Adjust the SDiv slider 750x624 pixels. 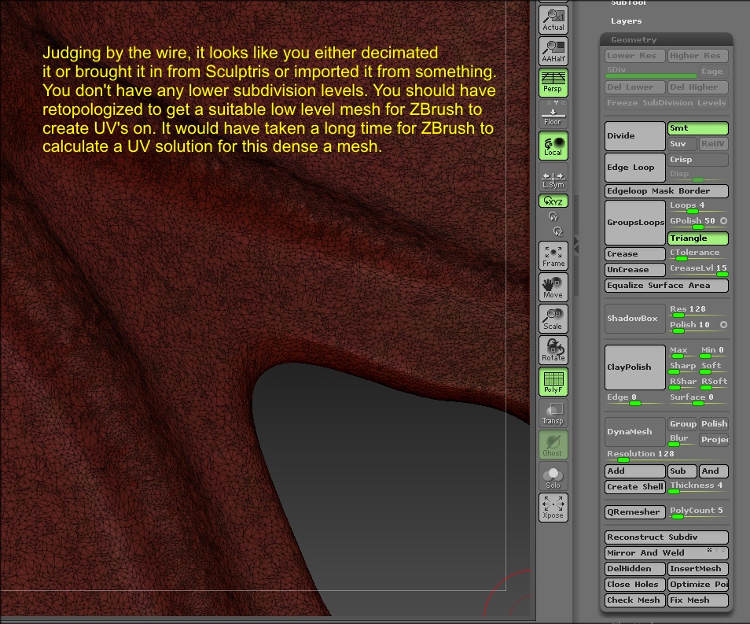pos(650,72)
